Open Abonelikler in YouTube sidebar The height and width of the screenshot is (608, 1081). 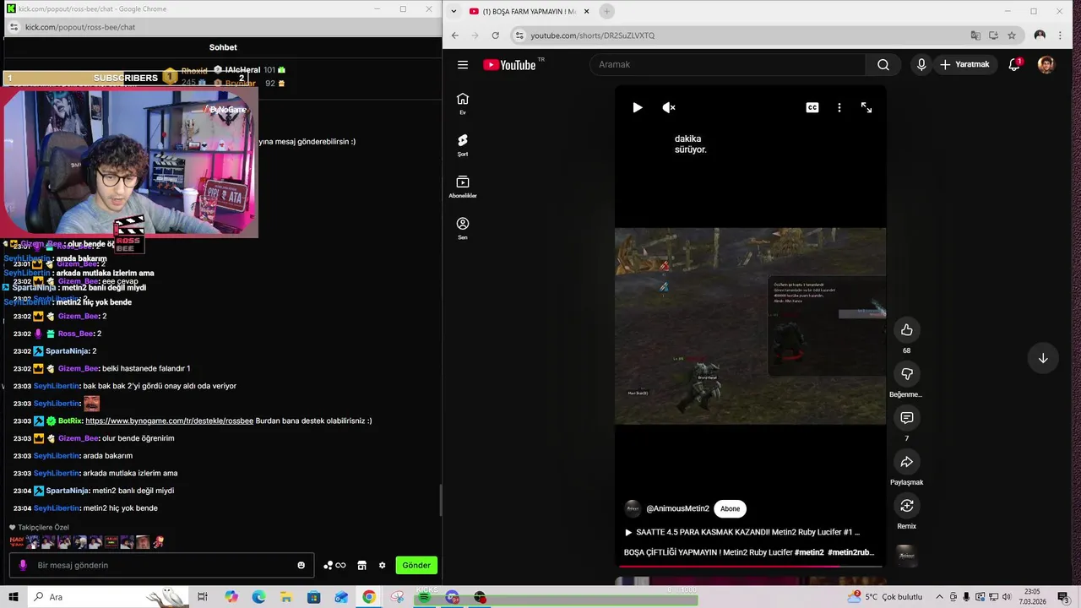[x=463, y=187]
